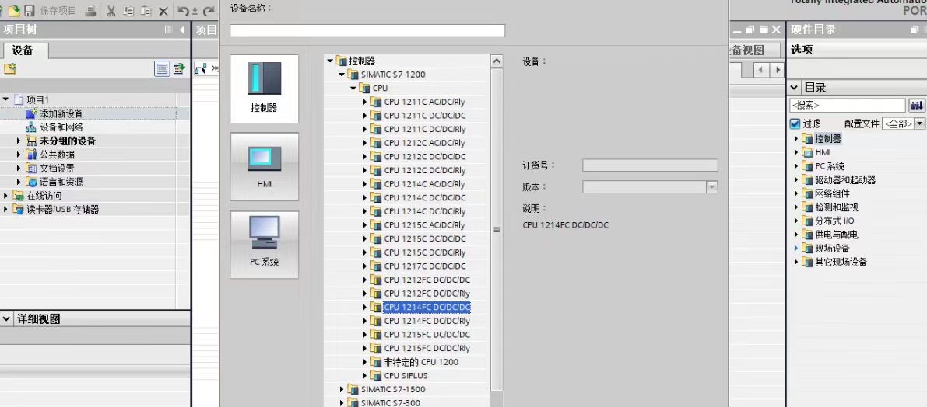Image resolution: width=927 pixels, height=407 pixels.
Task: Collapse the 项目1 node in the project tree
Action: click(x=6, y=99)
